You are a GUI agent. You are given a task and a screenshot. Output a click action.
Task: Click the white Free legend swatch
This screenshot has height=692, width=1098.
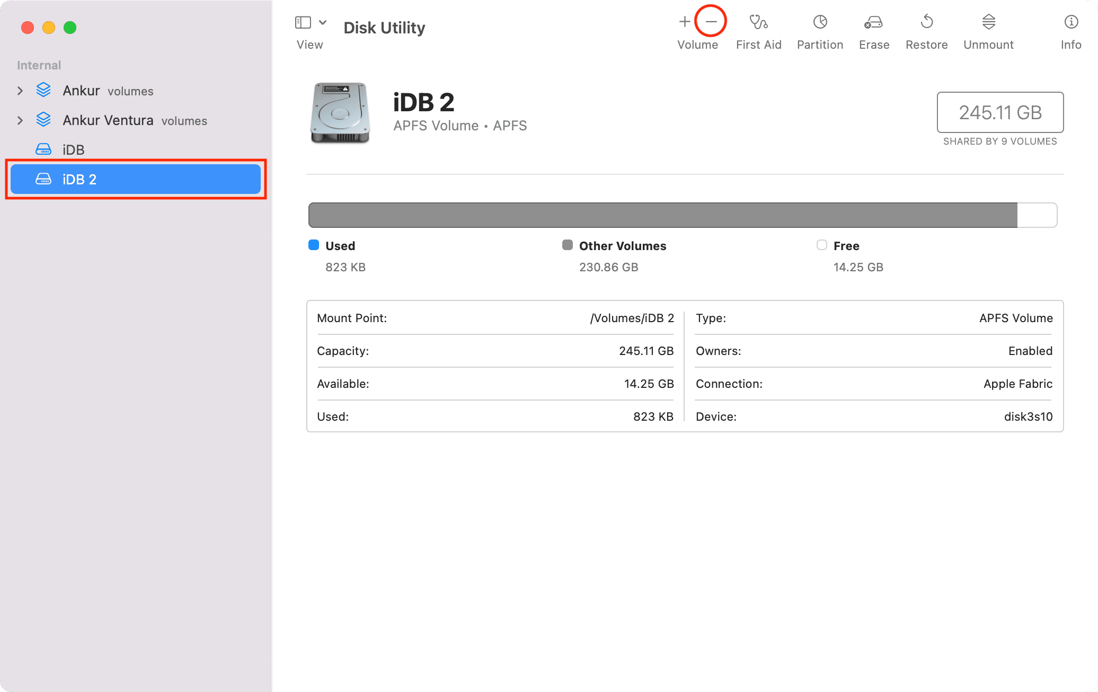[822, 245]
